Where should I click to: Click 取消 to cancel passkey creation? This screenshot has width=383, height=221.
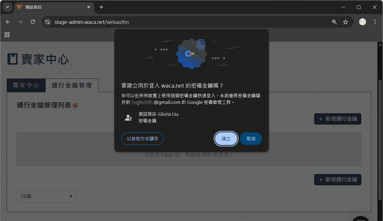[251, 139]
